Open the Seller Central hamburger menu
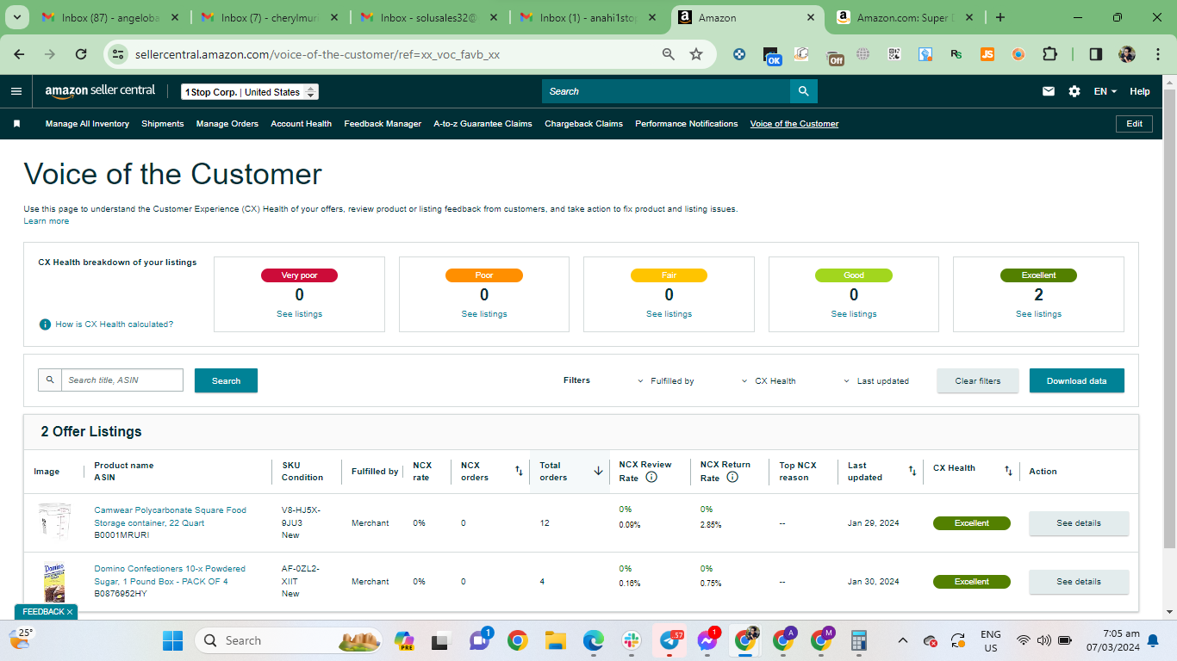 16,91
